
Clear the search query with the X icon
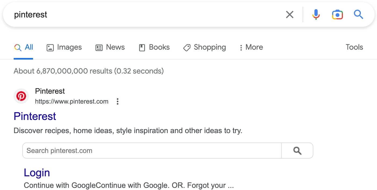(x=289, y=14)
